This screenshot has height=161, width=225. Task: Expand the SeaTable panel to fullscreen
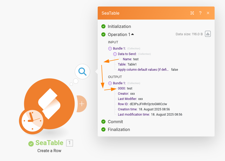tap(192, 13)
